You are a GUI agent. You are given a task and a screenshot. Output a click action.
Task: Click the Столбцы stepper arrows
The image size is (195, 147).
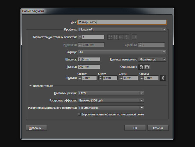point(140,45)
